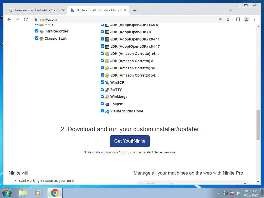This screenshot has height=198, width=264.
Task: Uncheck JDK (Amazon Corretto) 8 checkbox
Action: pos(102,60)
